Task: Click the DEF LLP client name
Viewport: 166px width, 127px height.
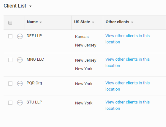Action: tap(34, 36)
